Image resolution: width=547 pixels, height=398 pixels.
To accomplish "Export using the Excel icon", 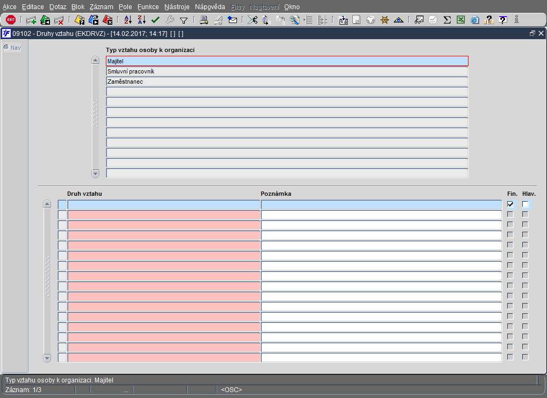I will [460, 20].
